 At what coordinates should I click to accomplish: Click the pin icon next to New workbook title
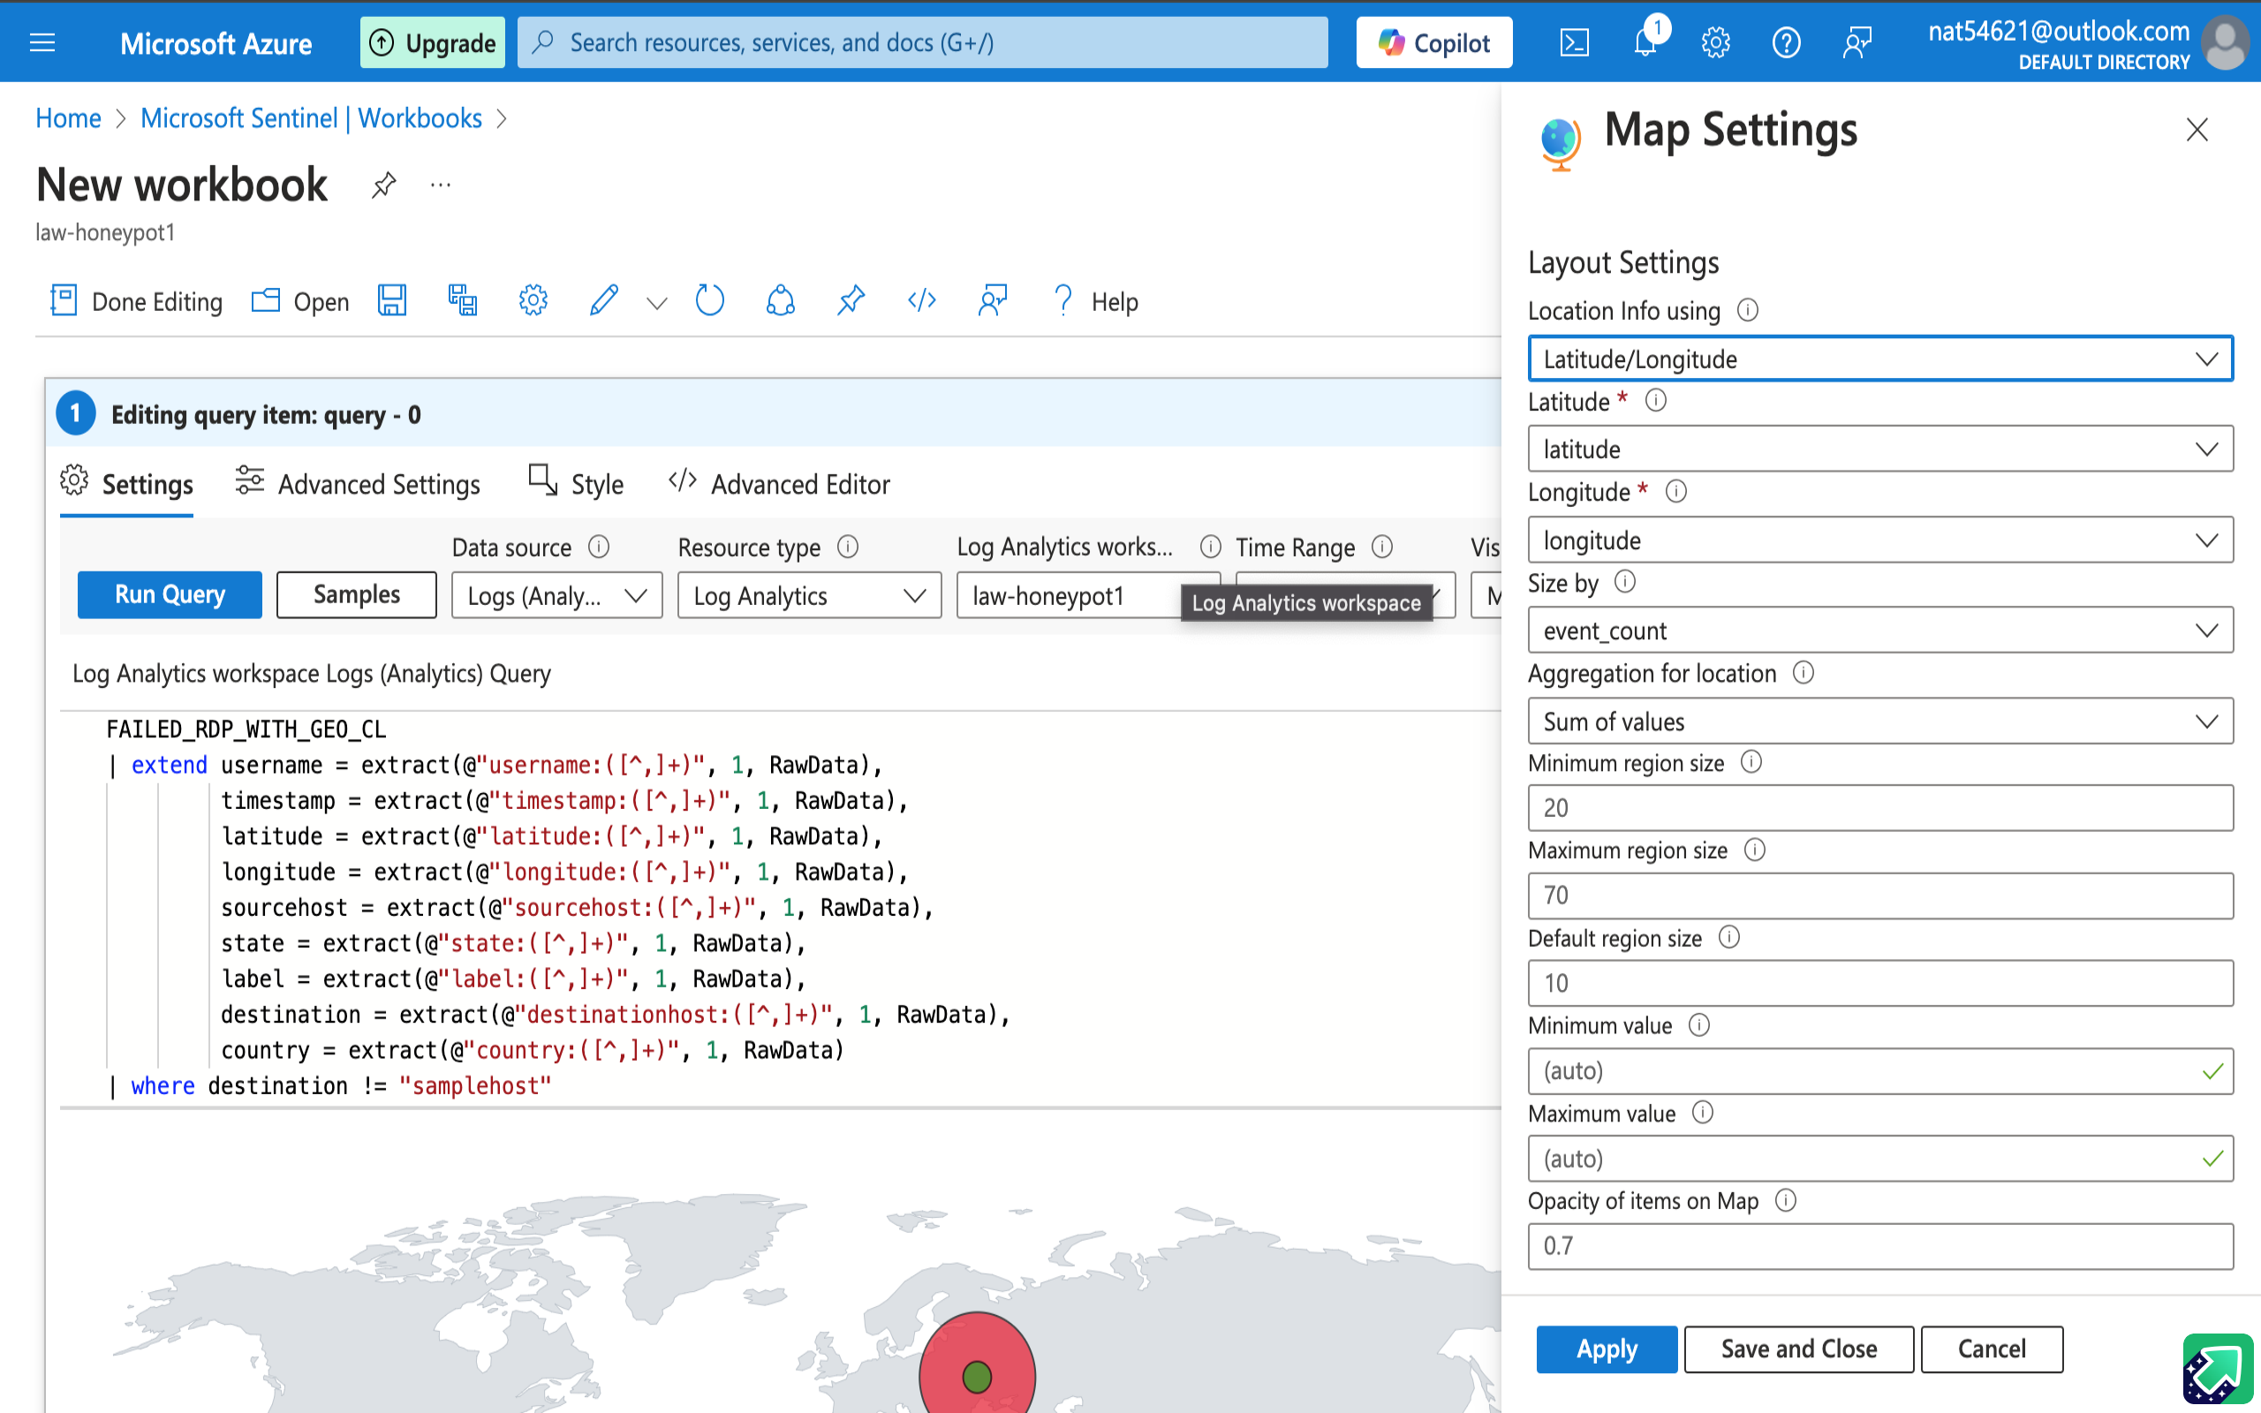pyautogui.click(x=383, y=185)
